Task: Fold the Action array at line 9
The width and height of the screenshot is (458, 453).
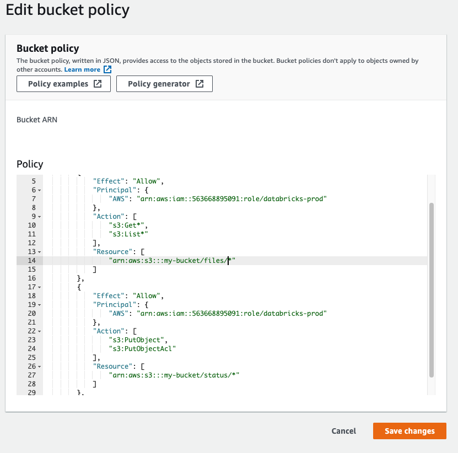Action: pyautogui.click(x=40, y=217)
